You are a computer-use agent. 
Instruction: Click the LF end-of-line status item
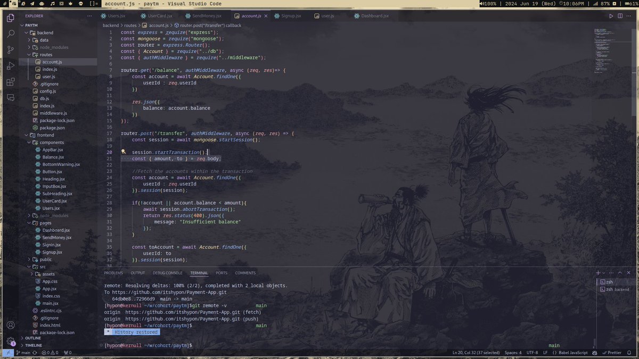pyautogui.click(x=545, y=352)
